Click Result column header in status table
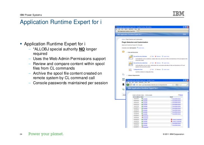The image size is (204, 145). click(171, 97)
